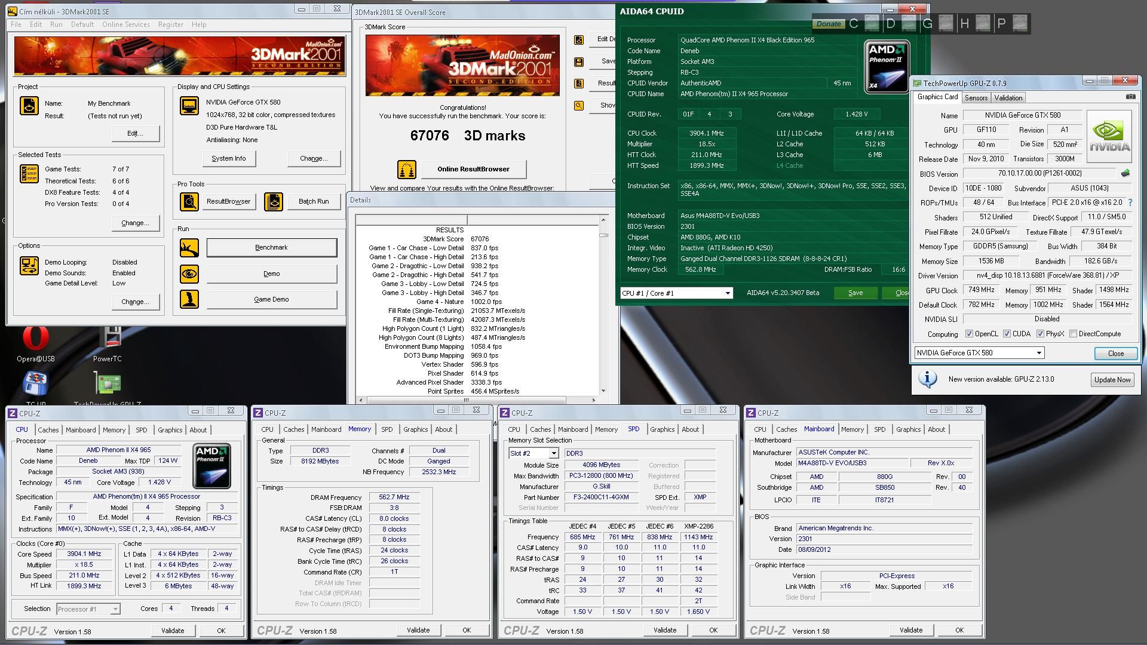Click the Batch Run button

click(x=314, y=201)
